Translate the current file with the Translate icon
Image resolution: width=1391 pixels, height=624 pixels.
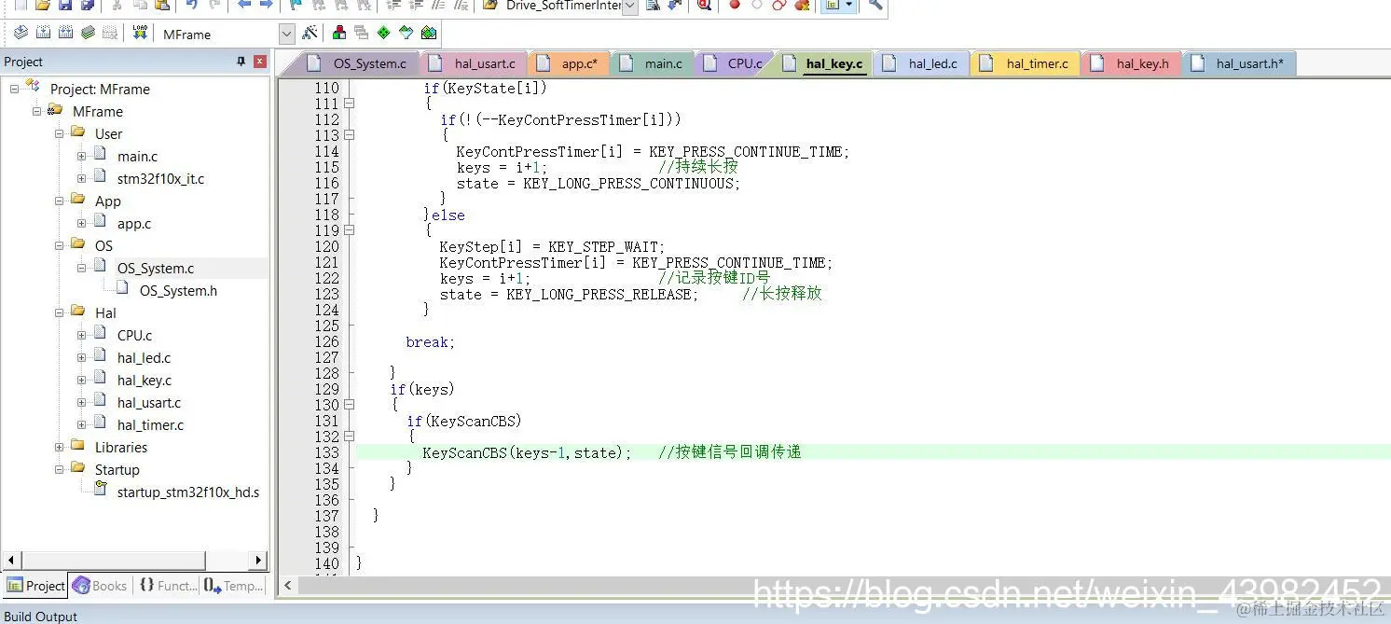click(21, 33)
